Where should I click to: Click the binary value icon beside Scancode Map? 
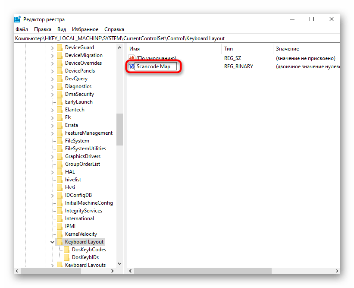coord(132,66)
